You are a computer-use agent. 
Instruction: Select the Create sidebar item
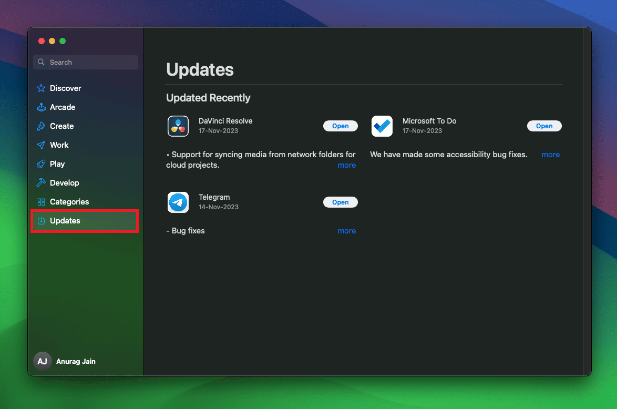(x=85, y=126)
